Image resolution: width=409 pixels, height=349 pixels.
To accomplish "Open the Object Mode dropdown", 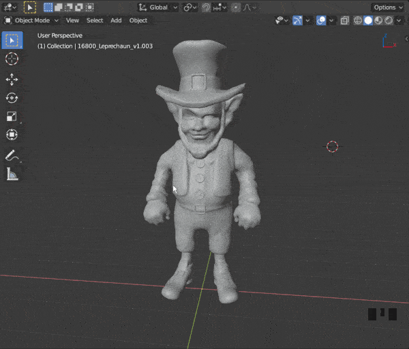I will pos(31,20).
